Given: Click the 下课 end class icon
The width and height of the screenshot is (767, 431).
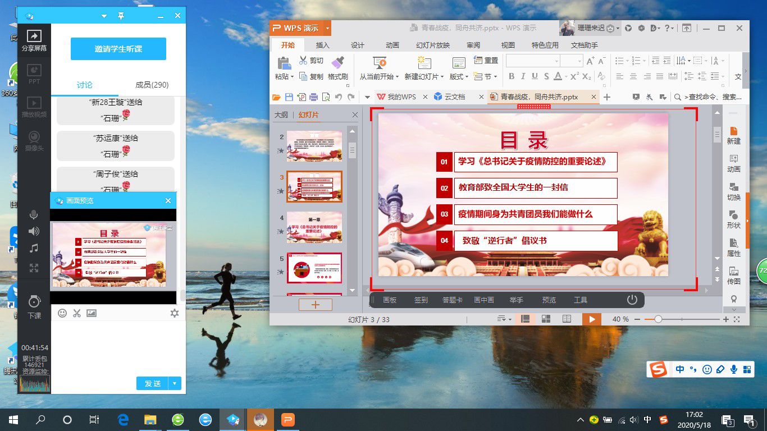Looking at the screenshot, I should 34,301.
